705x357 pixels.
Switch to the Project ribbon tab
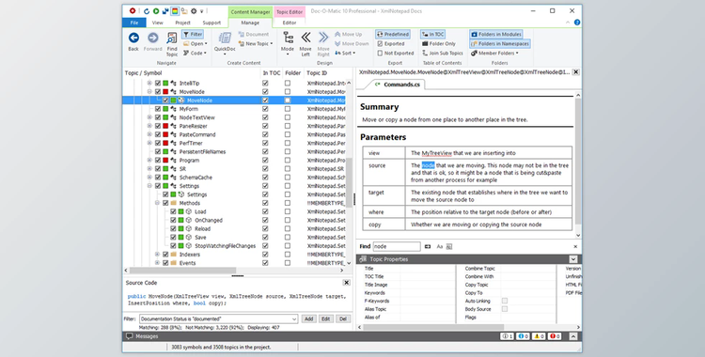tap(182, 23)
